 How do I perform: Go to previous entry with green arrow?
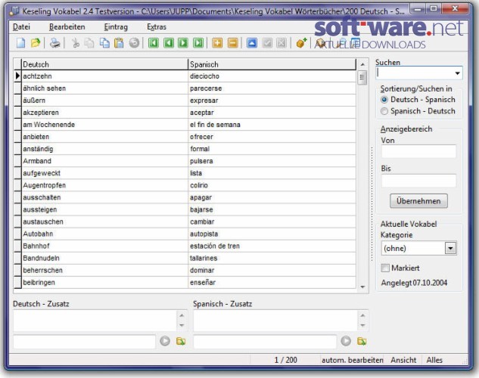tap(168, 42)
